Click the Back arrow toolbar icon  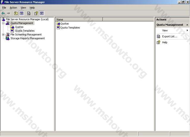click(x=3, y=13)
